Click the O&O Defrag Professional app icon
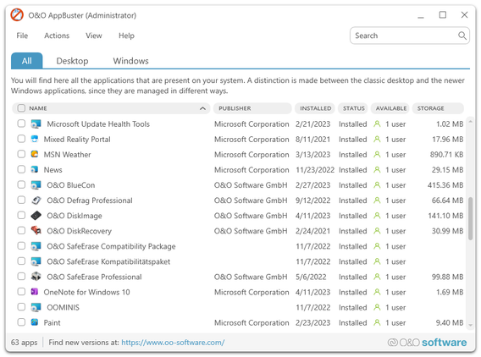Viewport: 481px width, 357px height. [36, 200]
